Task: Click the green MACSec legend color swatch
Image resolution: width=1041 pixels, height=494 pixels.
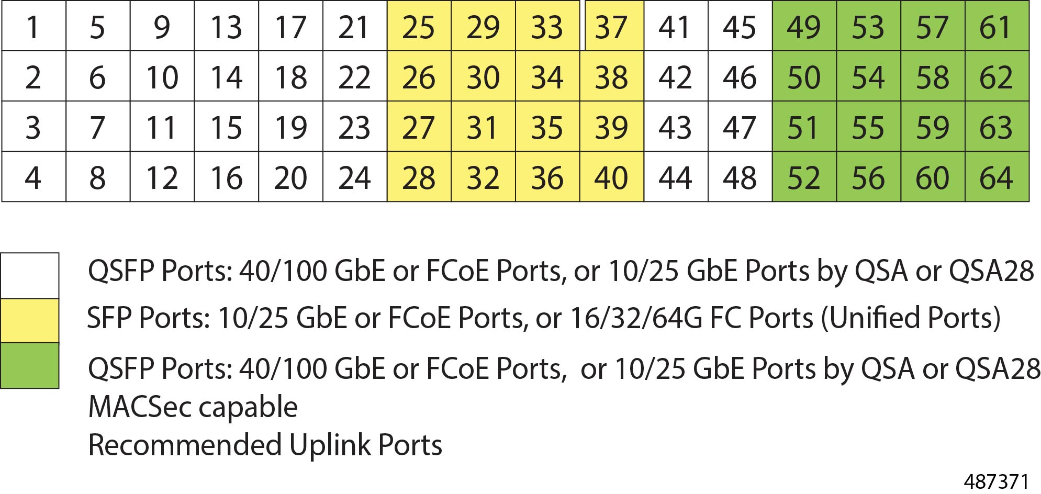Action: coord(30,365)
